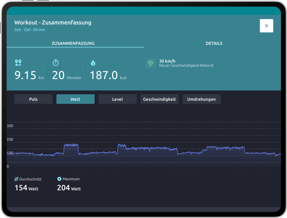287x218 pixels.
Task: Click the 0 axis label on chart
Action: coord(8,166)
